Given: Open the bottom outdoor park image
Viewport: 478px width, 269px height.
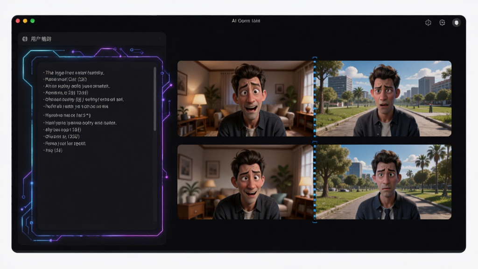Looking at the screenshot, I should pos(384,182).
